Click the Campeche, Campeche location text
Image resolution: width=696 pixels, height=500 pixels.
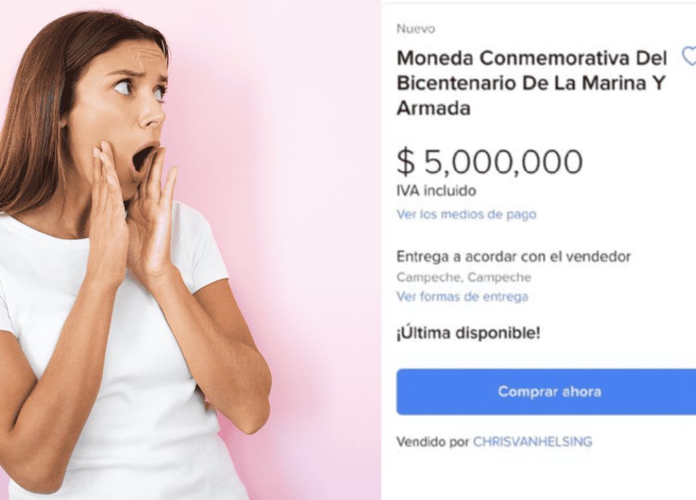coord(463,278)
